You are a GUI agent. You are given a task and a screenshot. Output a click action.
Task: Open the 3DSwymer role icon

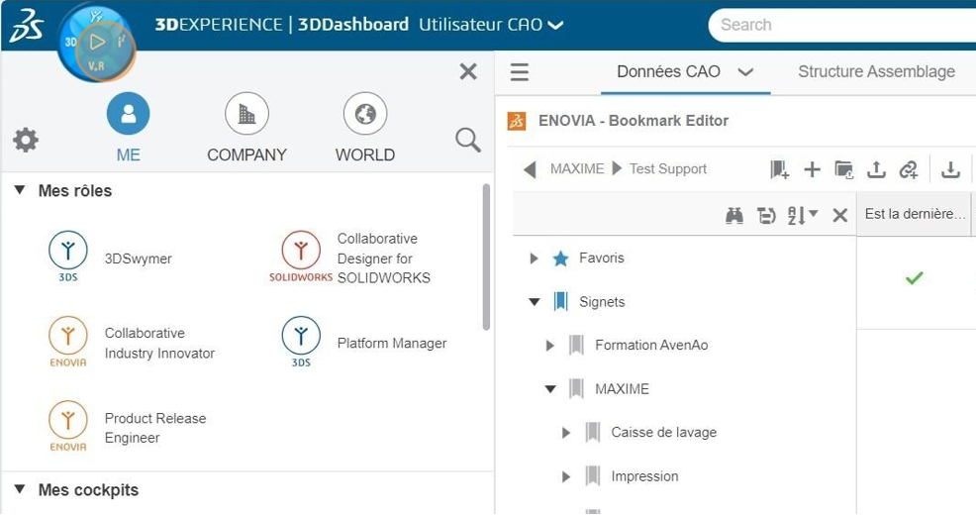pyautogui.click(x=68, y=256)
